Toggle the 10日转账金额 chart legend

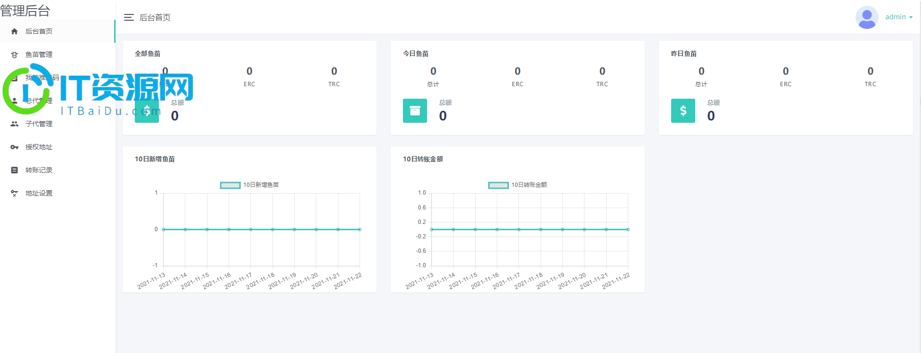point(518,185)
